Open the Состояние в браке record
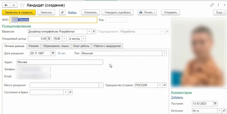 pyautogui.click(x=70, y=92)
